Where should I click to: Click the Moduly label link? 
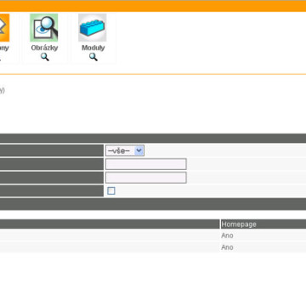click(x=93, y=48)
